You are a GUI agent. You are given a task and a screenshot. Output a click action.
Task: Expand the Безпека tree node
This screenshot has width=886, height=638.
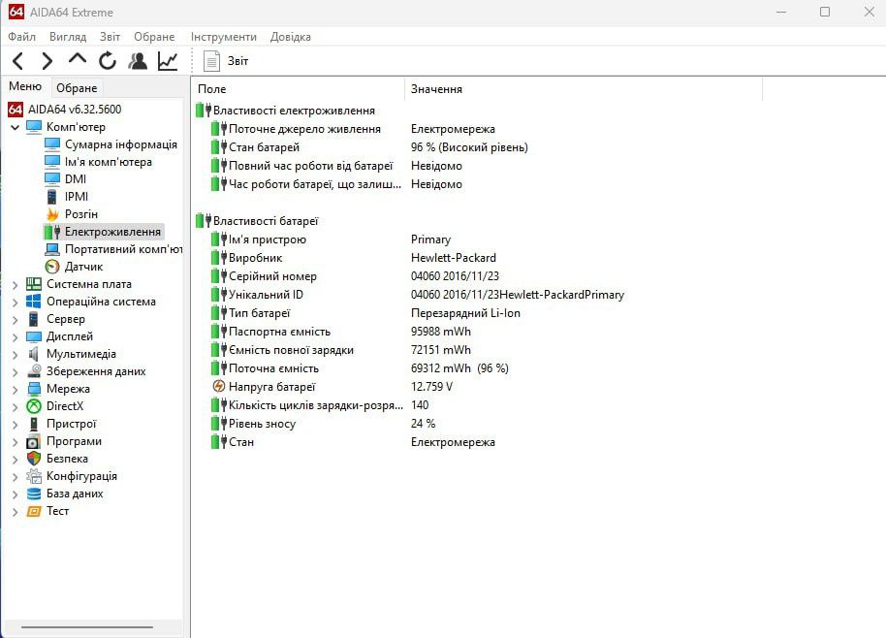(16, 460)
